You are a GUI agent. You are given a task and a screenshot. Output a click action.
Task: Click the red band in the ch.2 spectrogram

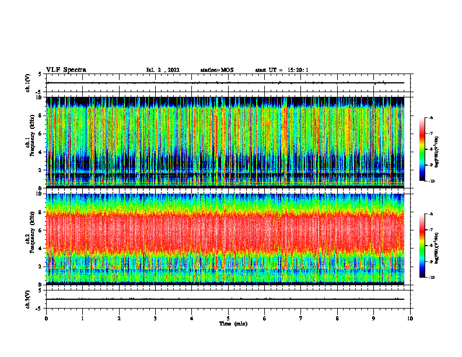[225, 233]
